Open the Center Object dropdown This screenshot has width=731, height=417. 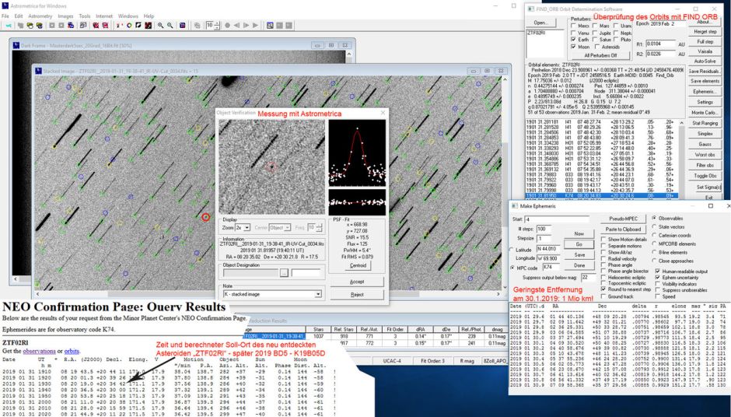click(287, 227)
